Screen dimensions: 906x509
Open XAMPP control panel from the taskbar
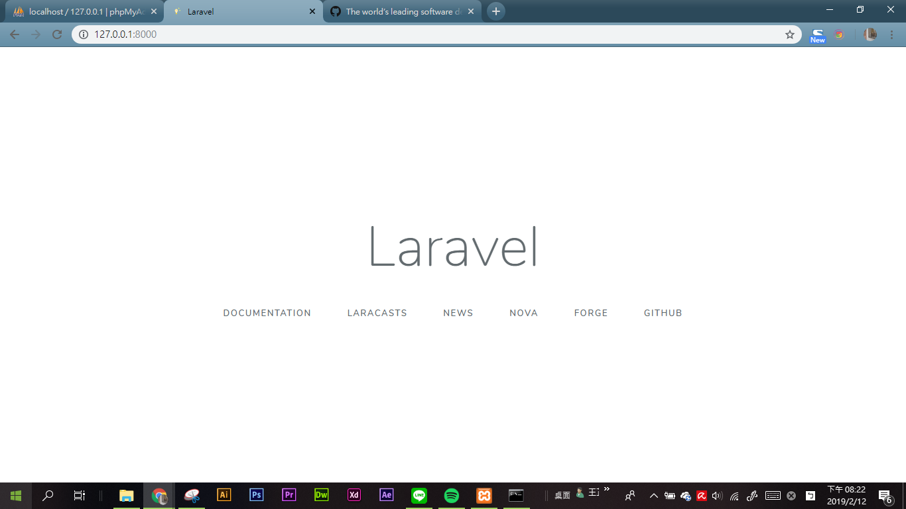(484, 495)
